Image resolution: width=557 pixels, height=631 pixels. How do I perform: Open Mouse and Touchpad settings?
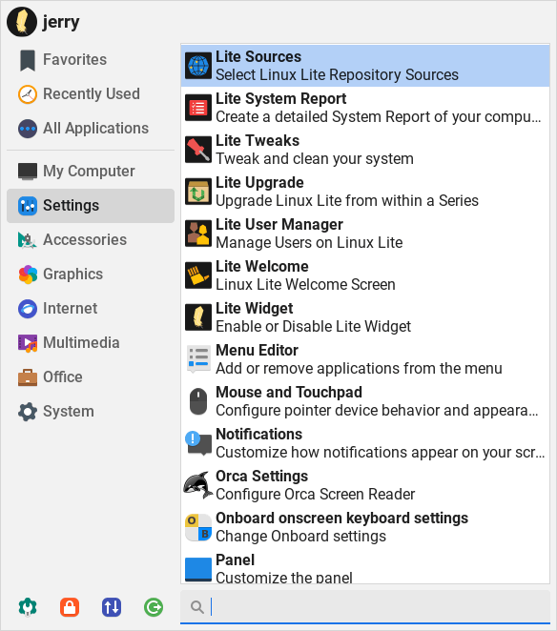coord(365,401)
